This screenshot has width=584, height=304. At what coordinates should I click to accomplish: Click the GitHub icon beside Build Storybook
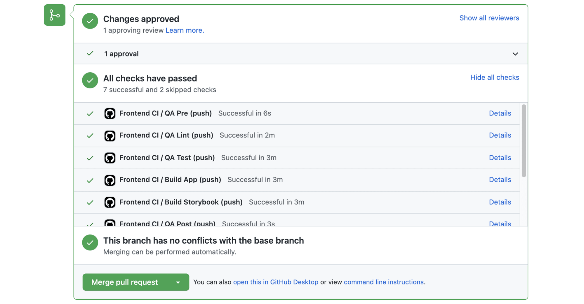[x=110, y=202]
